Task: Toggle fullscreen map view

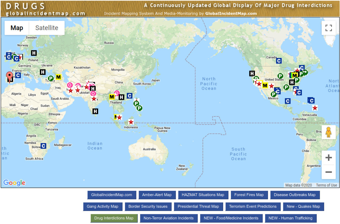Action: pos(328,28)
